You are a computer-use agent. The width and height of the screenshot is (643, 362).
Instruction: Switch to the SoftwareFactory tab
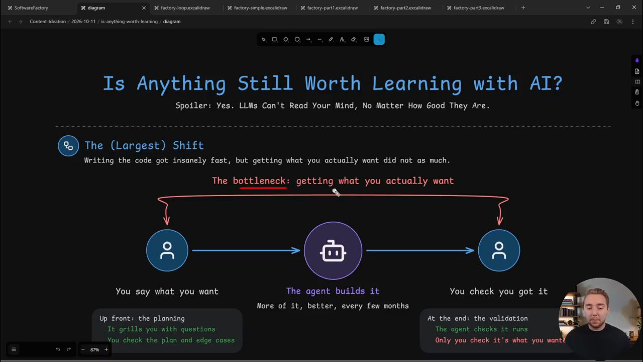pos(40,8)
